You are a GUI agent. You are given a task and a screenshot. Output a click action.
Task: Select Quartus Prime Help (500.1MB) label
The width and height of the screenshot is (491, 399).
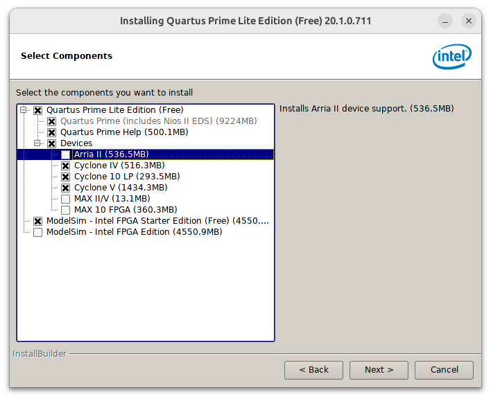coord(124,132)
